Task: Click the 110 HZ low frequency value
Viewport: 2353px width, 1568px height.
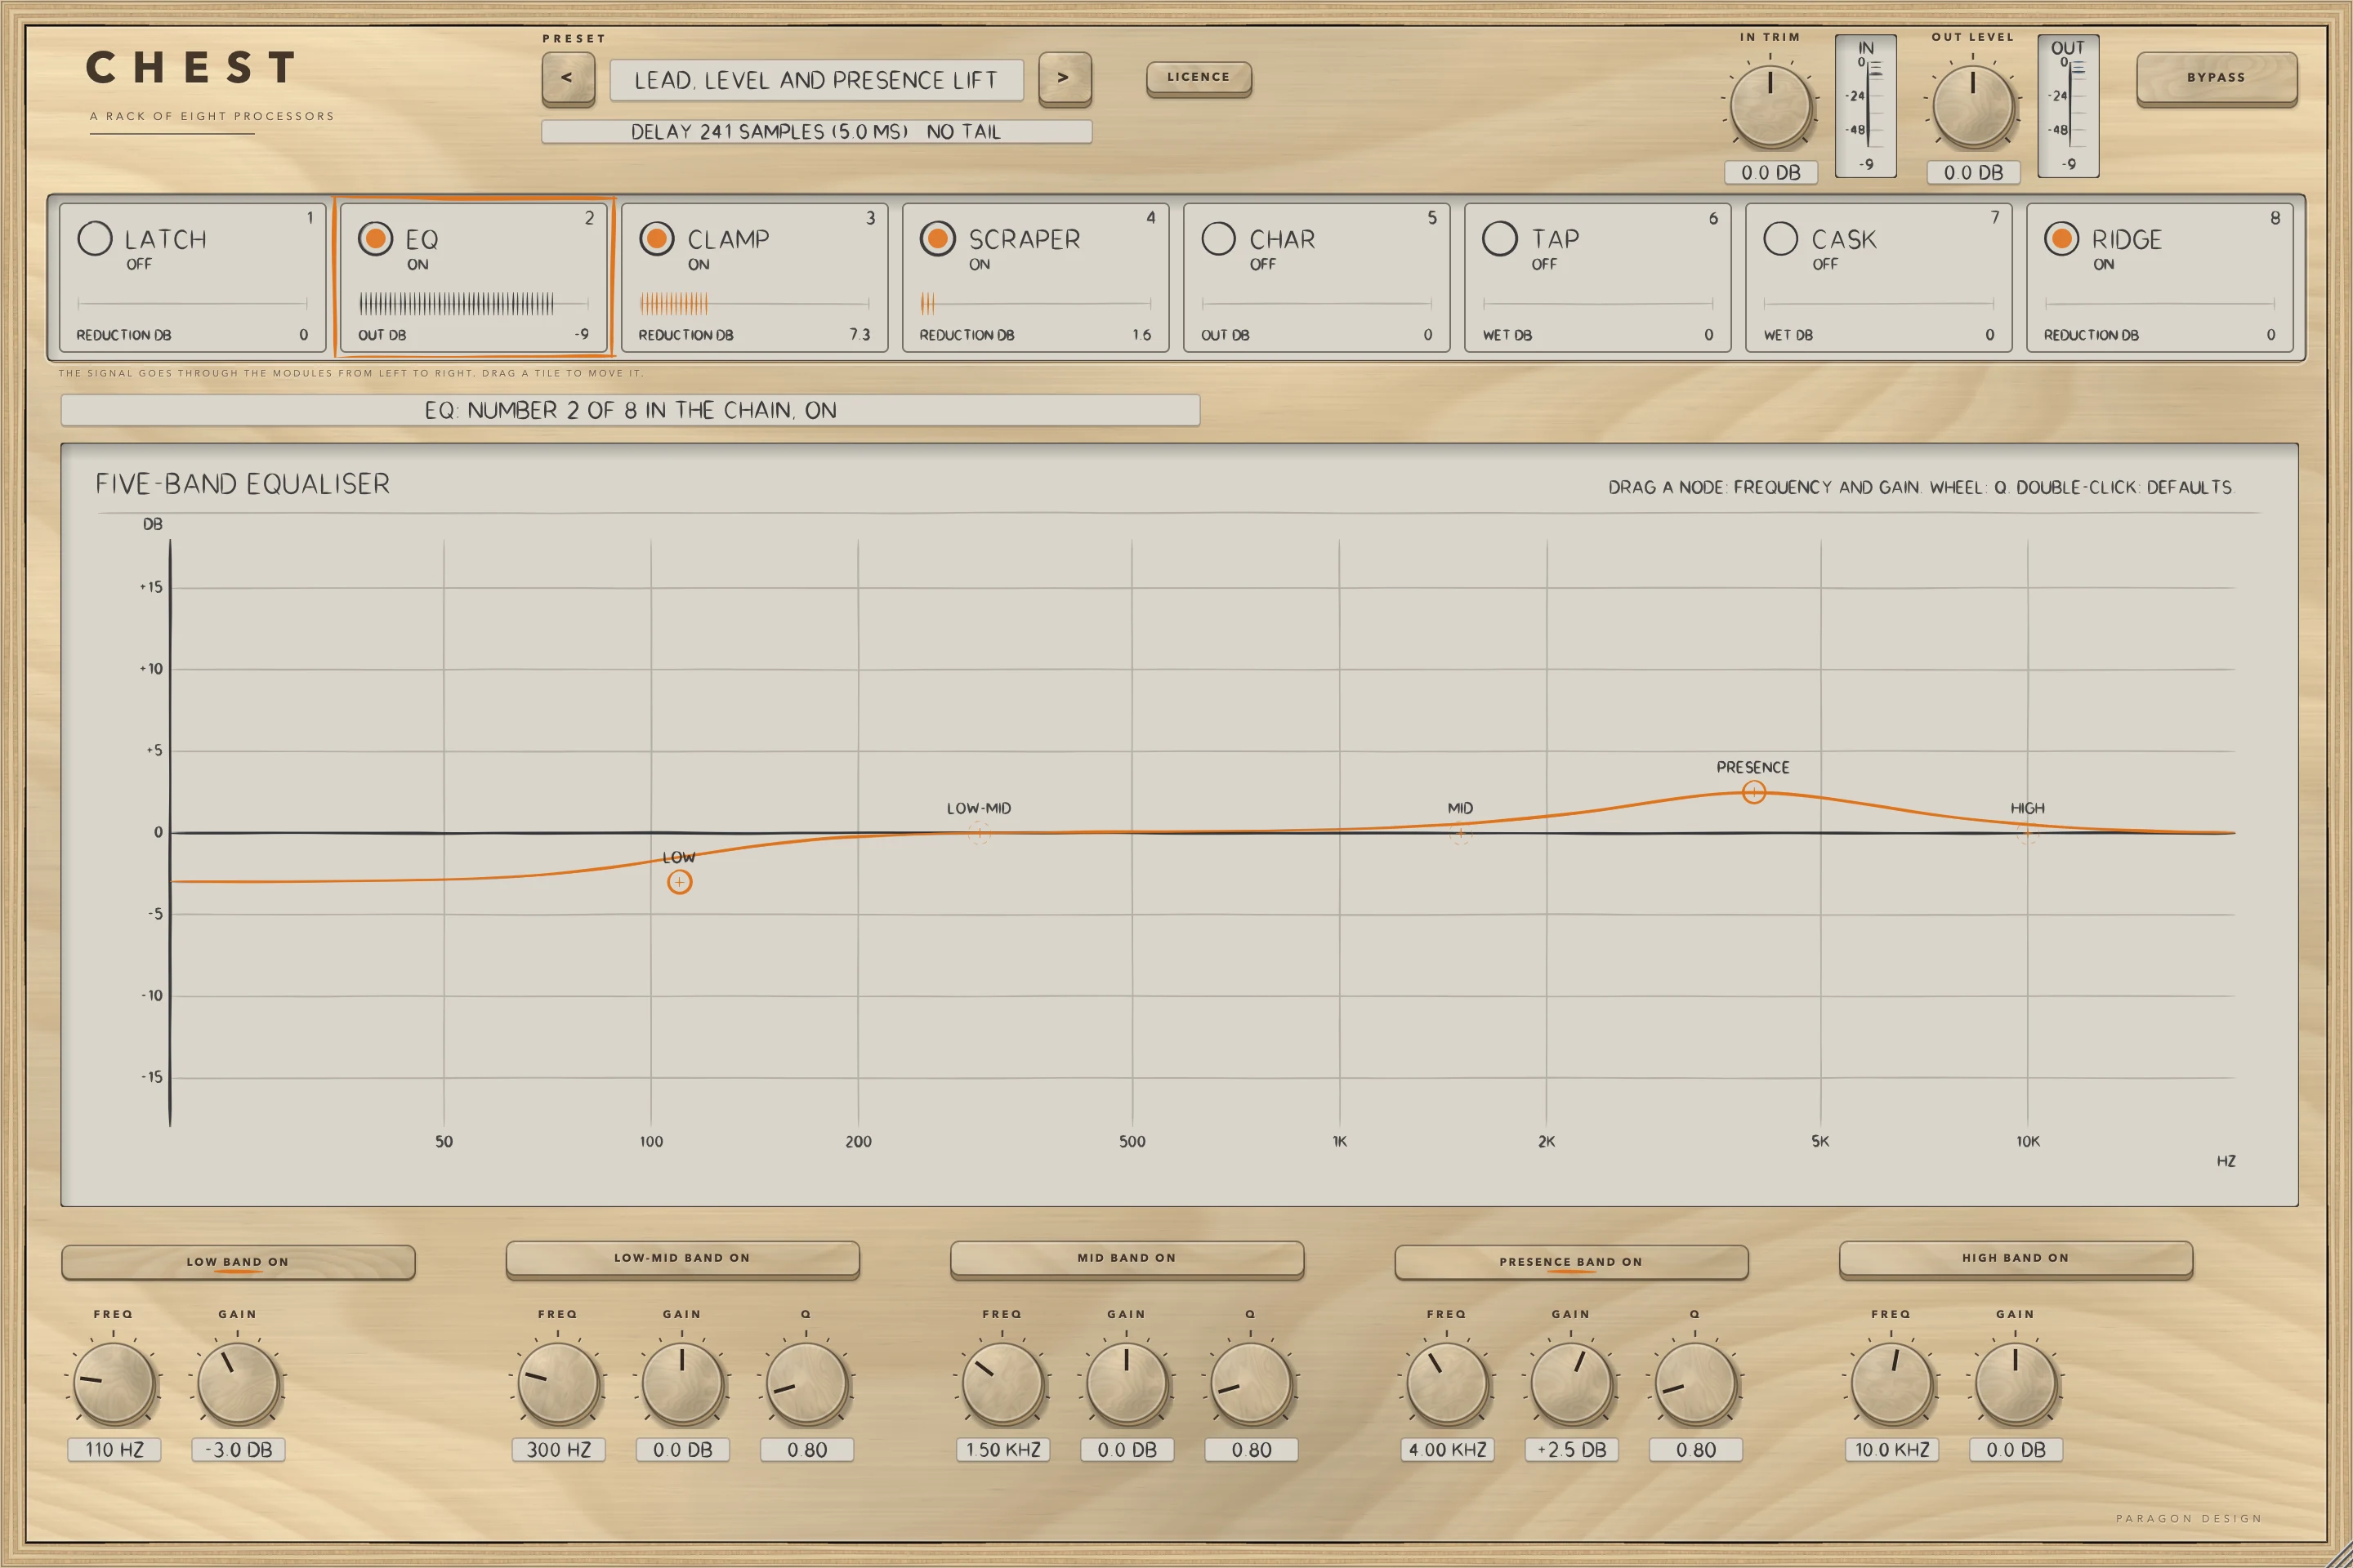Action: pos(114,1450)
